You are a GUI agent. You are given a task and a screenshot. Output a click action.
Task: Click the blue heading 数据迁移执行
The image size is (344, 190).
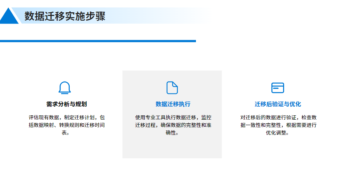click(173, 104)
